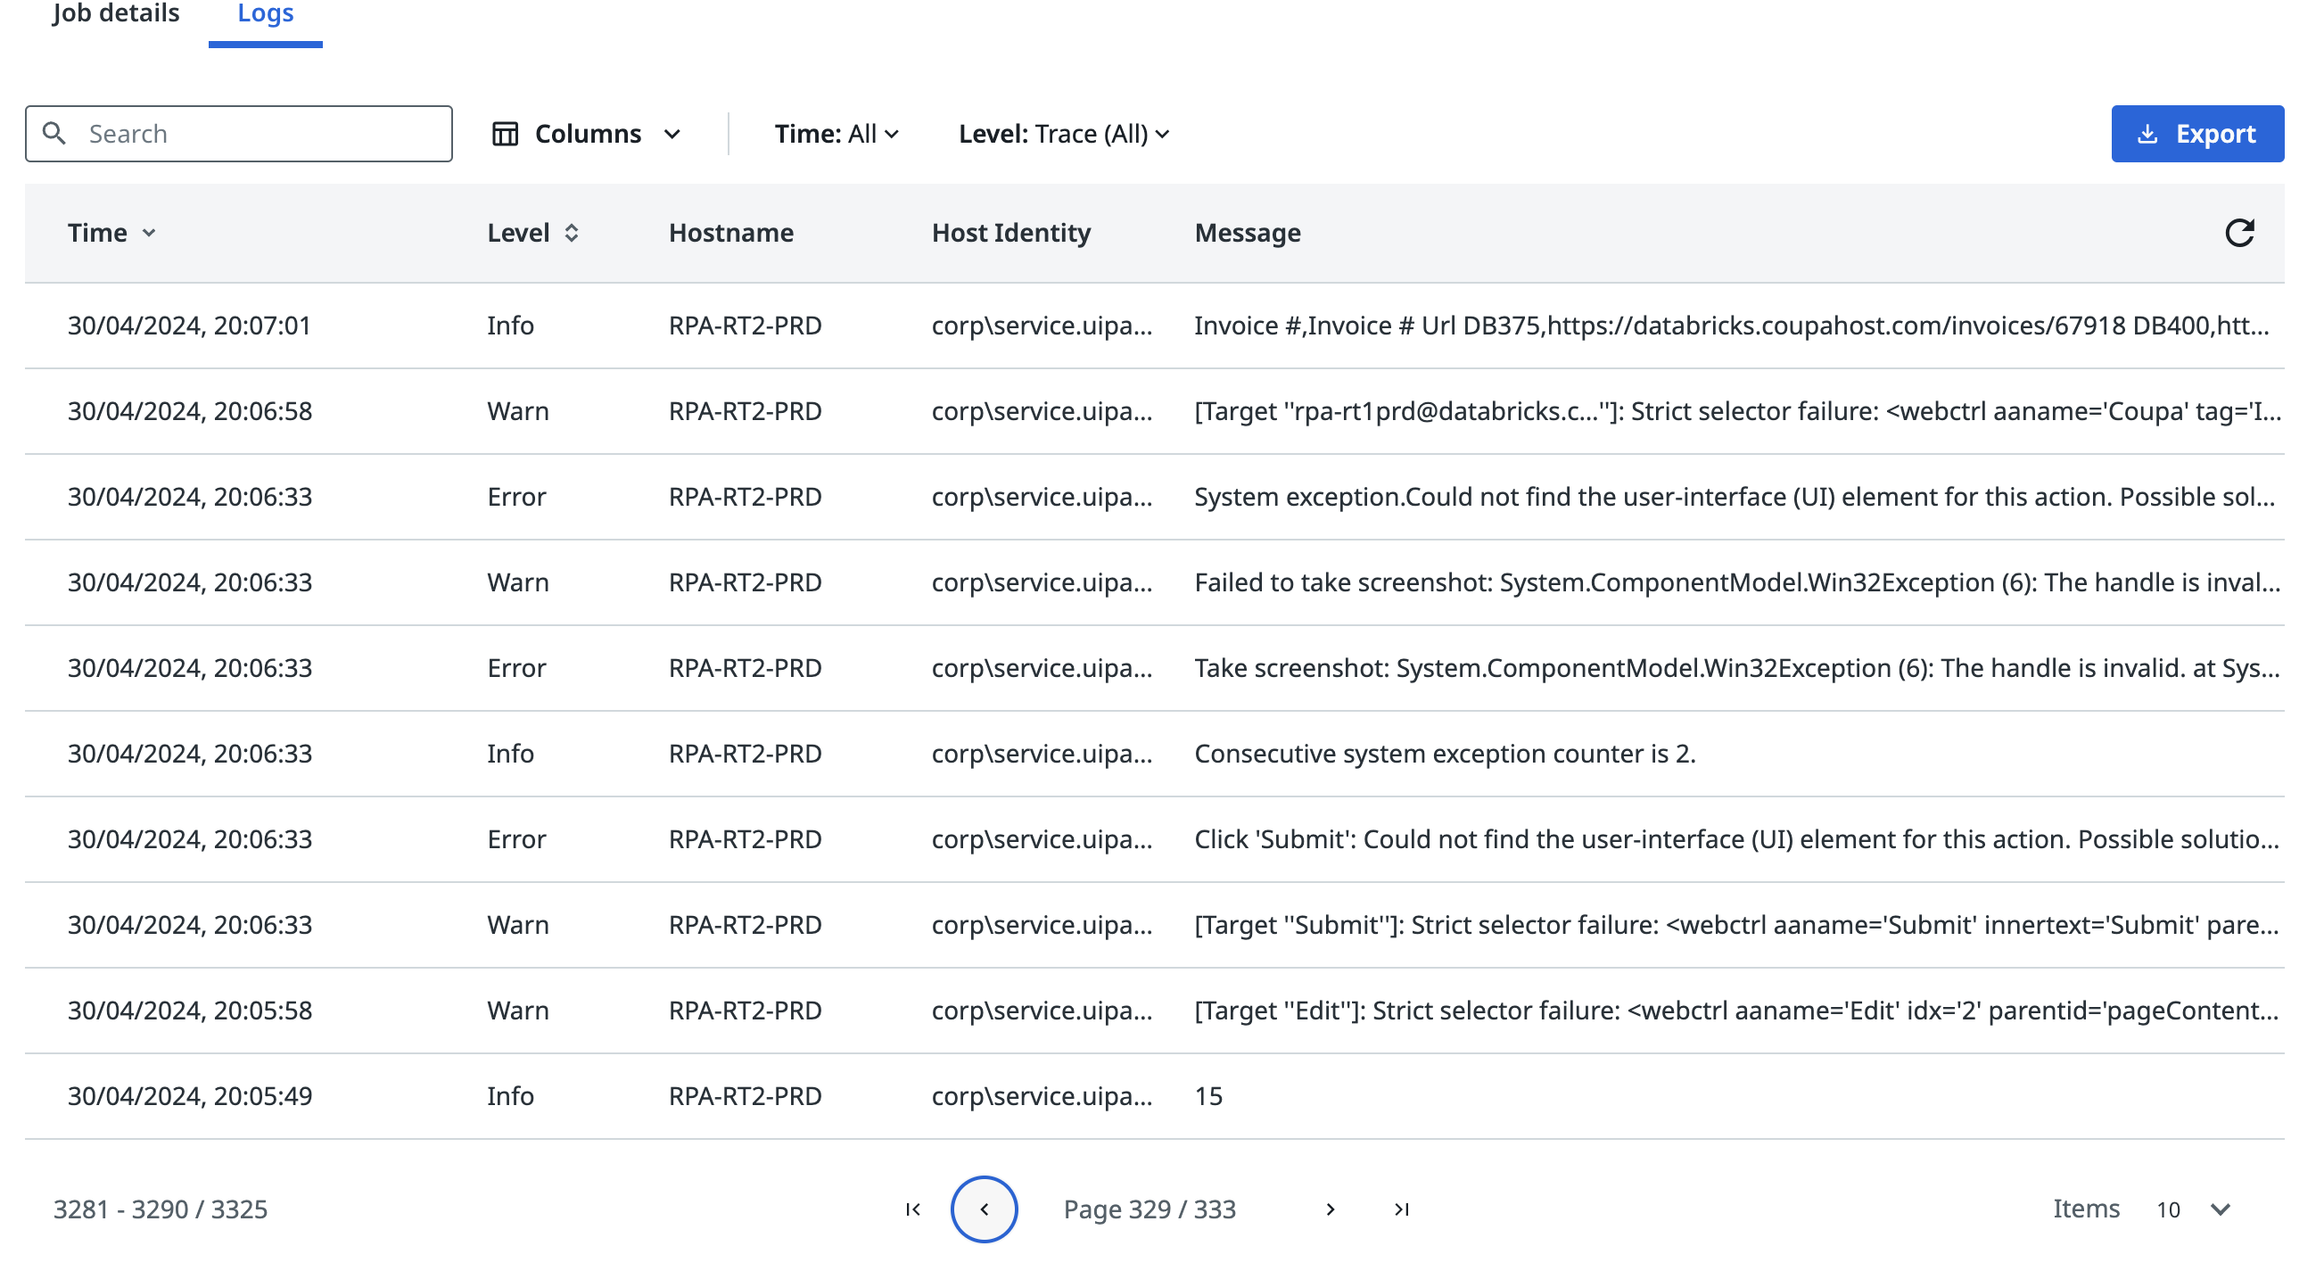Click the search magnifier icon

click(56, 133)
